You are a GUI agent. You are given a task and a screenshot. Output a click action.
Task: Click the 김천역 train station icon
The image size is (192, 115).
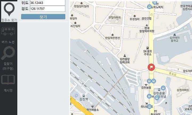[x=84, y=96]
